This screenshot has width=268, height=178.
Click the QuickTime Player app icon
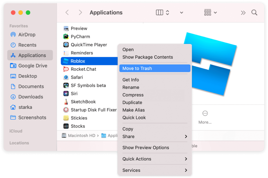66,45
